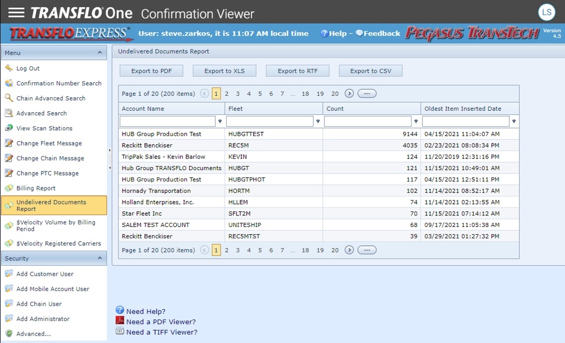
Task: Open Confirmation Number Search from menu
Action: [x=59, y=83]
